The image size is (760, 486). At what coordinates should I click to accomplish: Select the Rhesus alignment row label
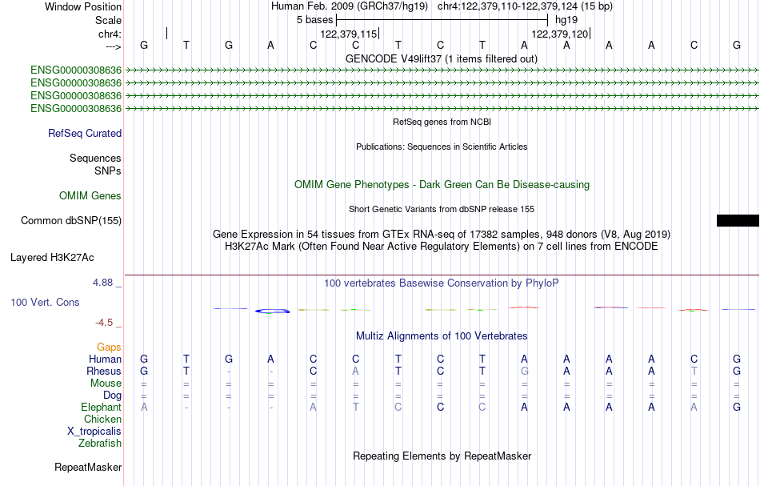104,371
